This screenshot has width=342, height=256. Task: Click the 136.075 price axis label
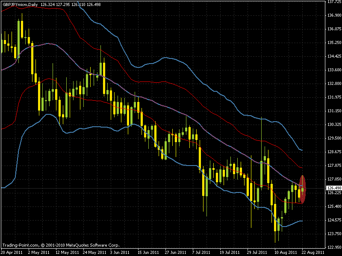pos(334,29)
